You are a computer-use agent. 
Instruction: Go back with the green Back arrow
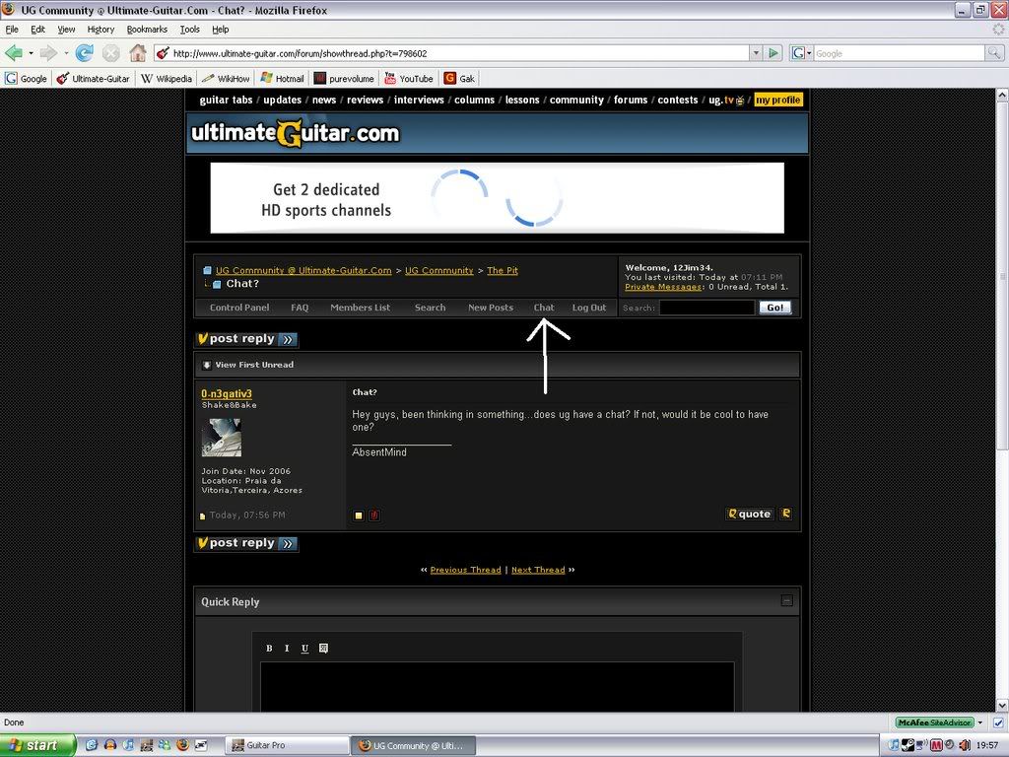click(14, 53)
